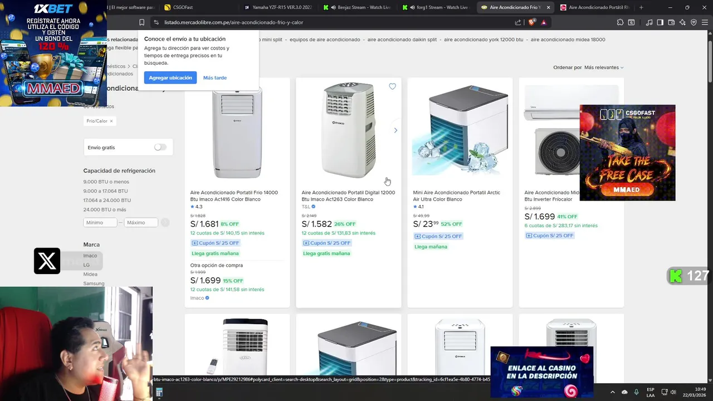Click the share page icon in the address bar

(x=518, y=22)
